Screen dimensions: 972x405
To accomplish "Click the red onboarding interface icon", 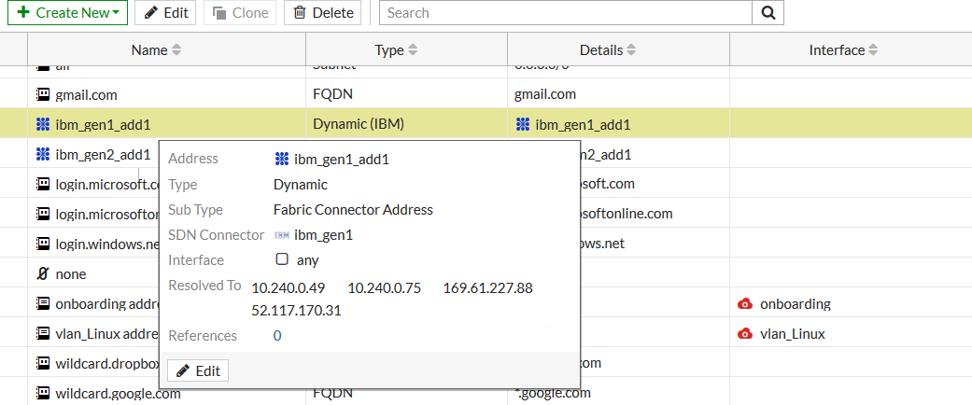I will [745, 304].
